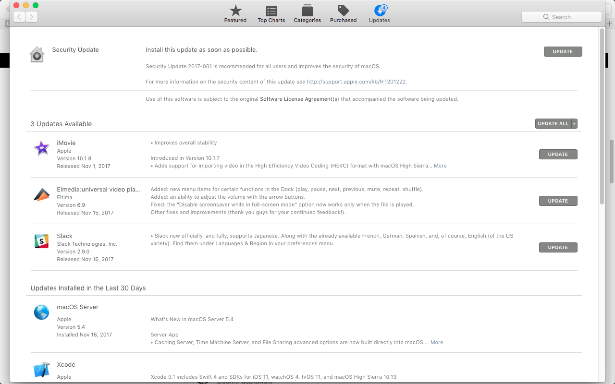Click the macOS Server title
The width and height of the screenshot is (615, 384).
(77, 307)
